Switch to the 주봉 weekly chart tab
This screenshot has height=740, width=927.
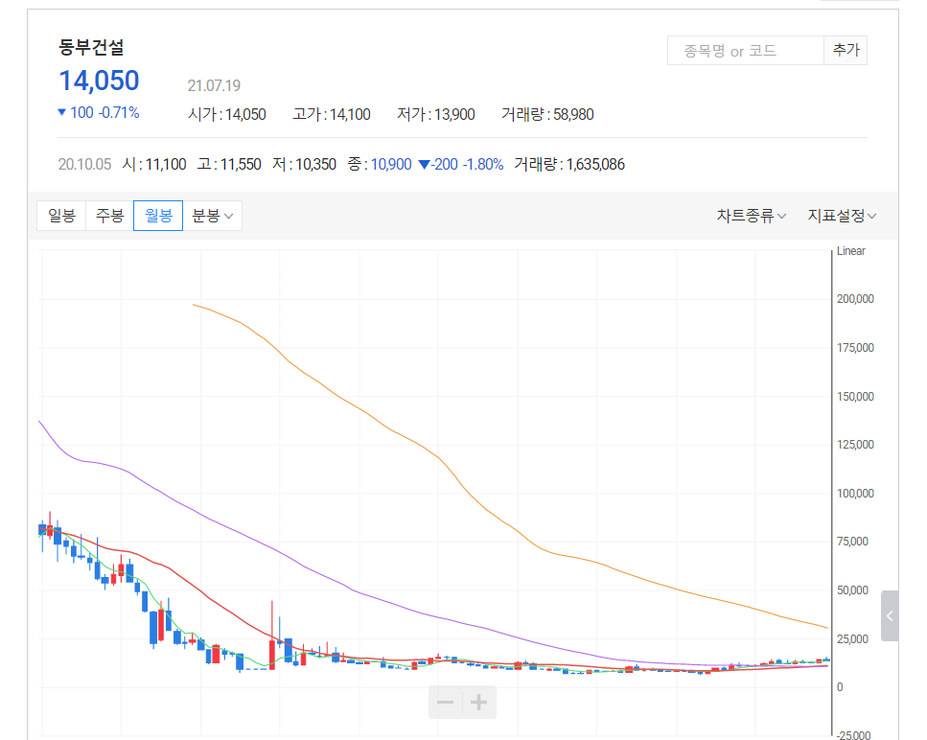point(110,216)
